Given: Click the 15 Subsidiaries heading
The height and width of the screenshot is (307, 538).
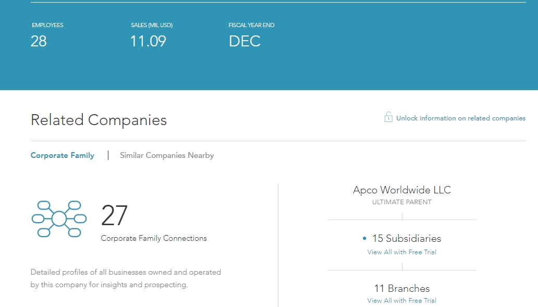Looking at the screenshot, I should coord(406,238).
